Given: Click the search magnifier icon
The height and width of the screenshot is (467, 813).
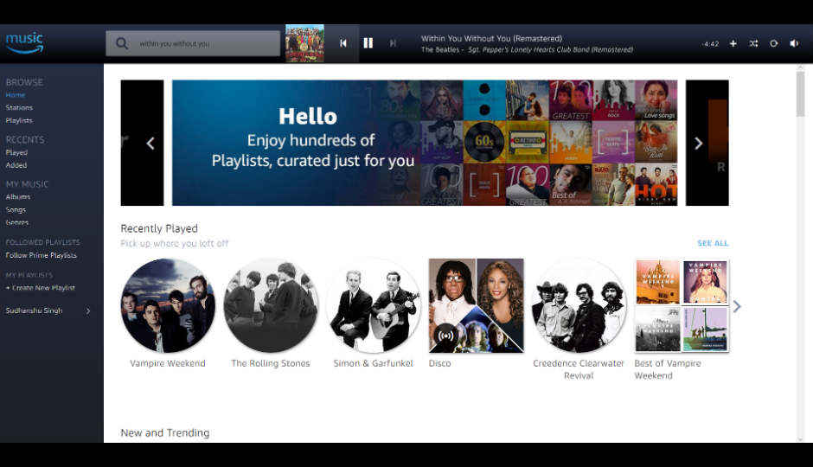Looking at the screenshot, I should [x=122, y=43].
